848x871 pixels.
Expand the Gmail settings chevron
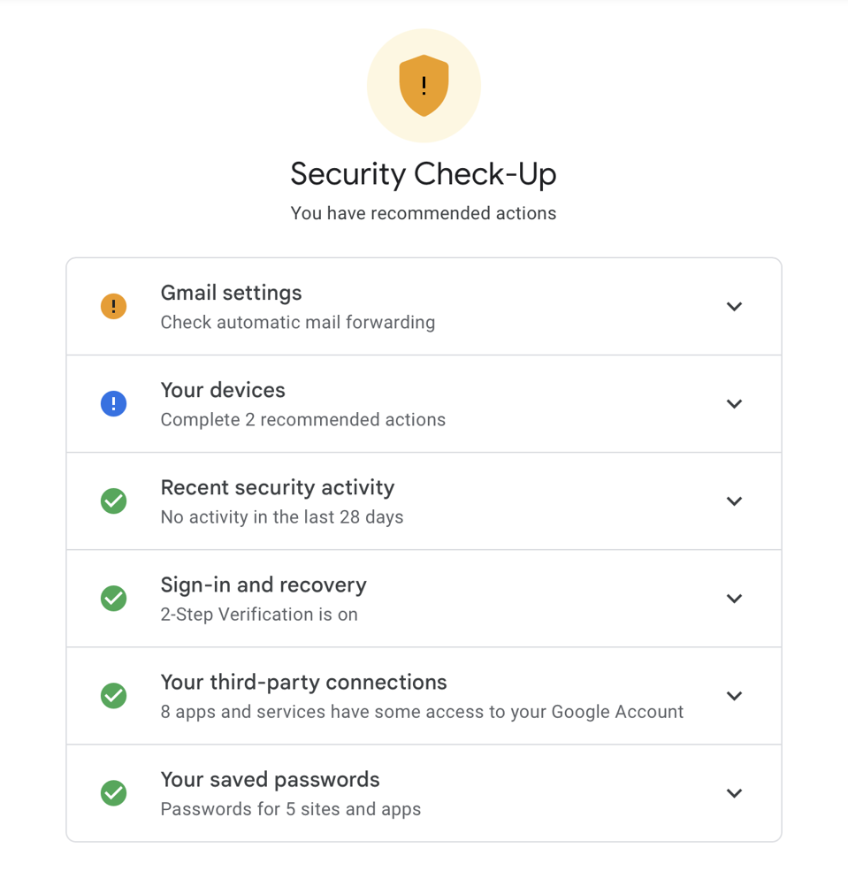point(734,307)
